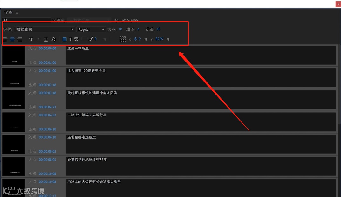Image resolution: width=341 pixels, height=197 pixels.
Task: Open the 字幕流 dropdown
Action: [89, 20]
